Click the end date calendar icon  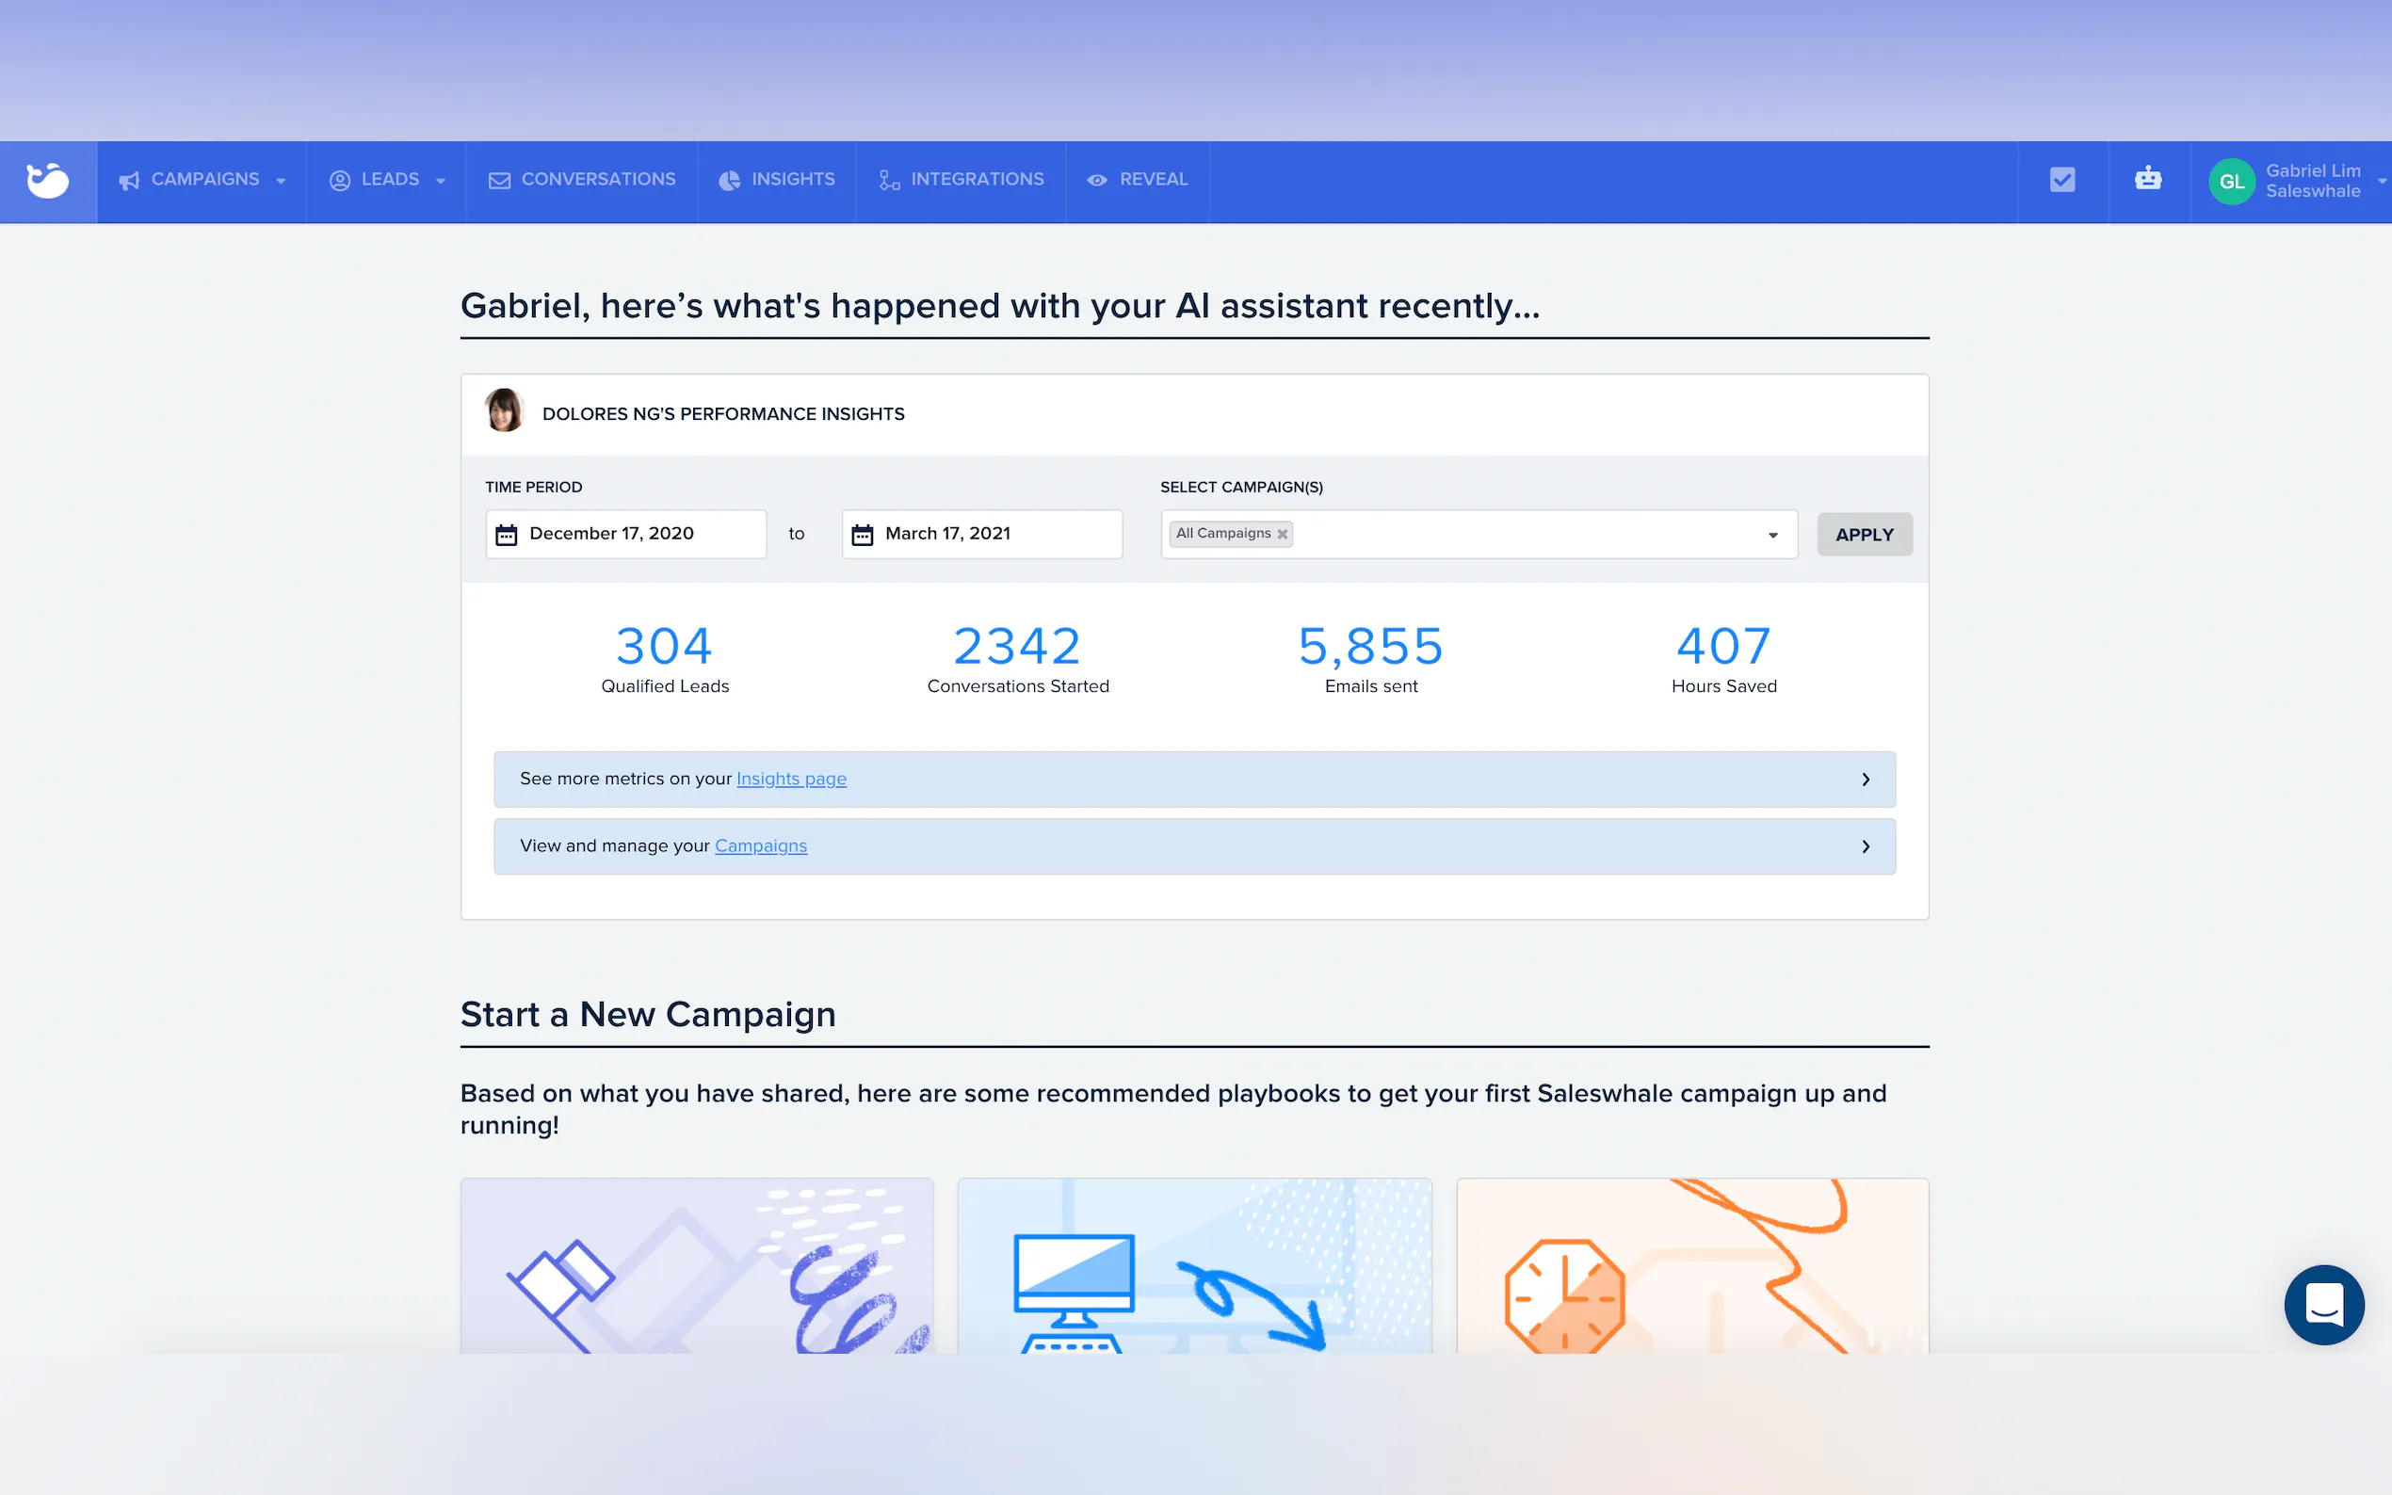[x=863, y=535]
